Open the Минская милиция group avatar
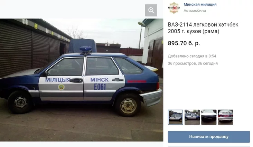The height and width of the screenshot is (147, 253). (174, 8)
